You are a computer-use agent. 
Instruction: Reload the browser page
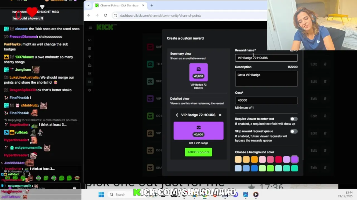[105, 15]
